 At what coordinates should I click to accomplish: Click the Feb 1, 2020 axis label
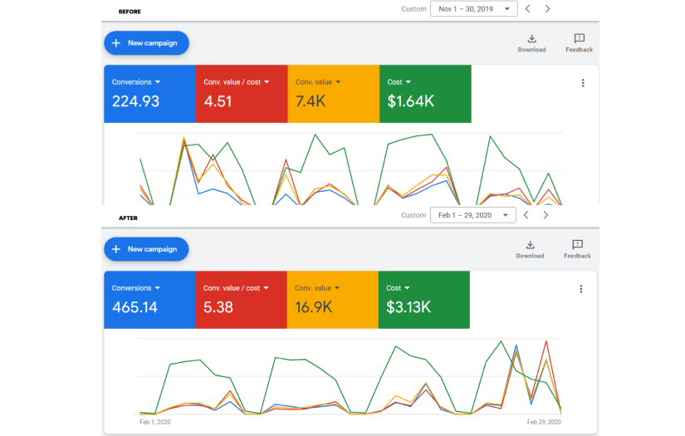(x=155, y=422)
